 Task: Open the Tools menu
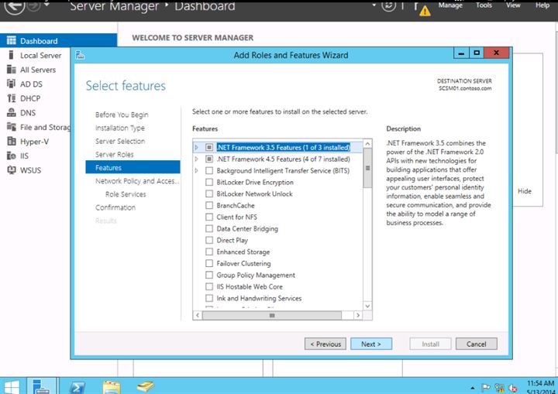(484, 5)
